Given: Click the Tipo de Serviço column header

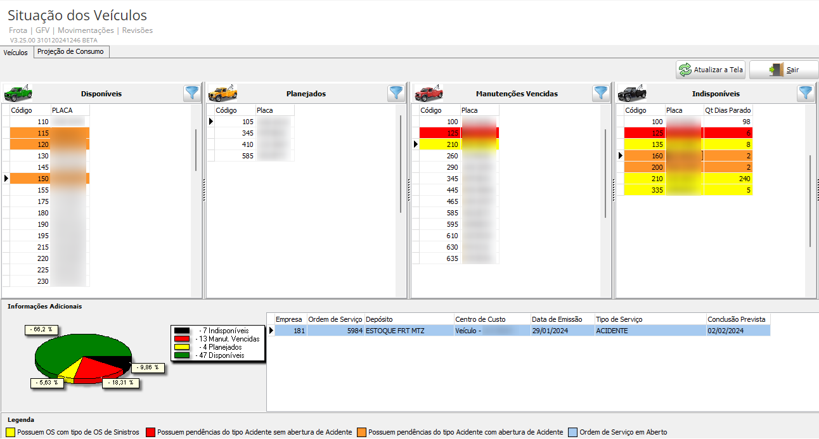Looking at the screenshot, I should click(x=650, y=319).
